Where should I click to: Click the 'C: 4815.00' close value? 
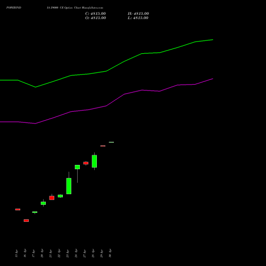tap(95, 14)
